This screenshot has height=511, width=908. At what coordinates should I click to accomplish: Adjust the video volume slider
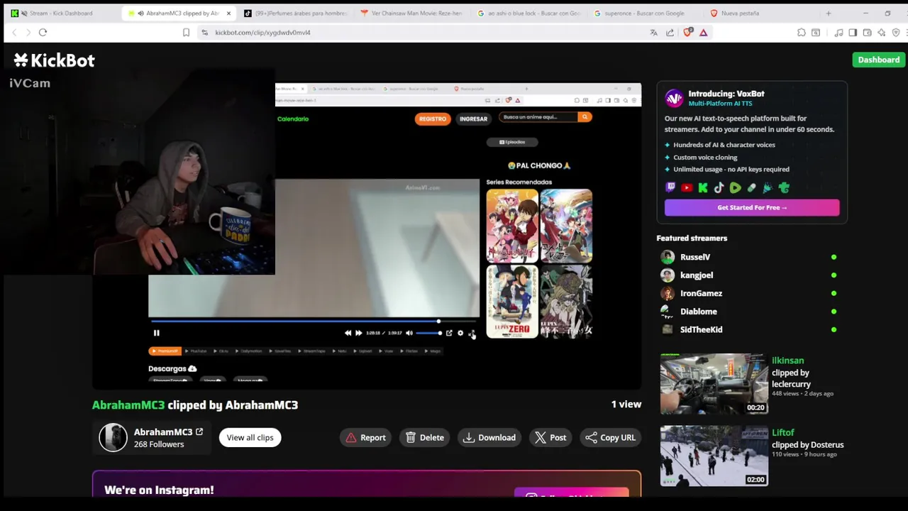point(428,333)
